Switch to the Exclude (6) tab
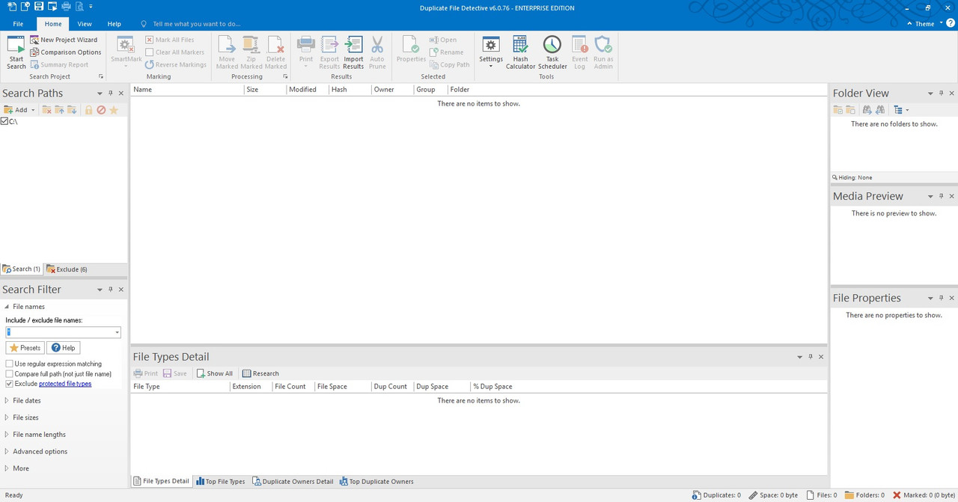Viewport: 958px width, 502px height. (67, 269)
